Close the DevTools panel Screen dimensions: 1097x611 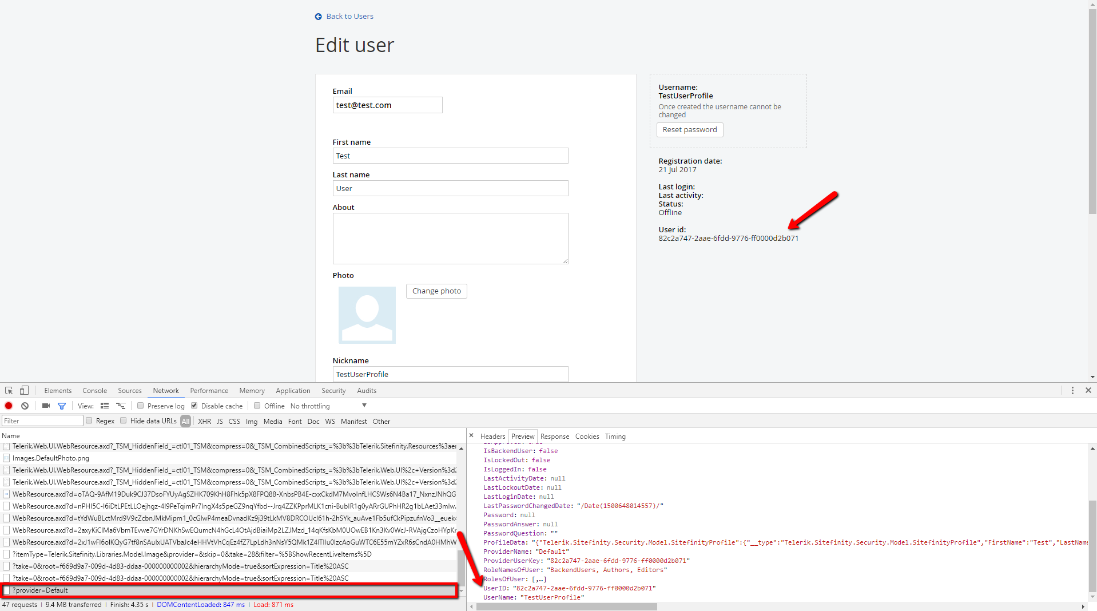click(1088, 390)
